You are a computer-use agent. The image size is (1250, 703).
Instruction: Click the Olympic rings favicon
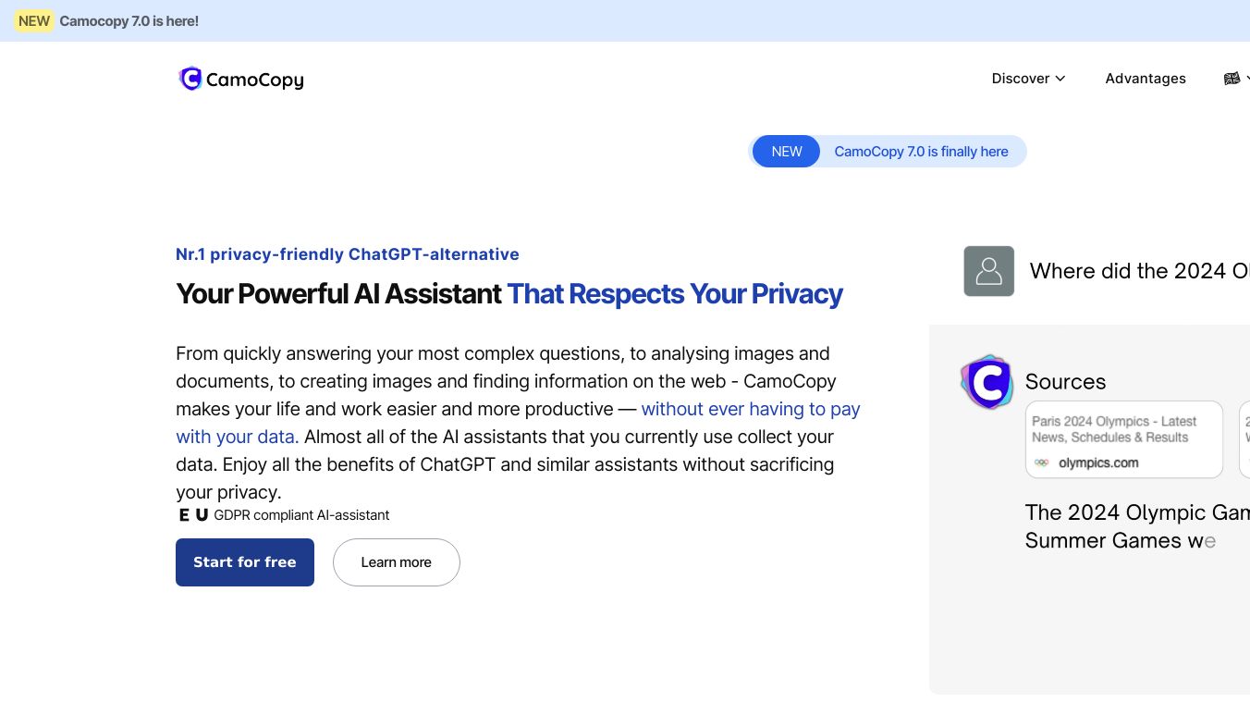(1042, 462)
